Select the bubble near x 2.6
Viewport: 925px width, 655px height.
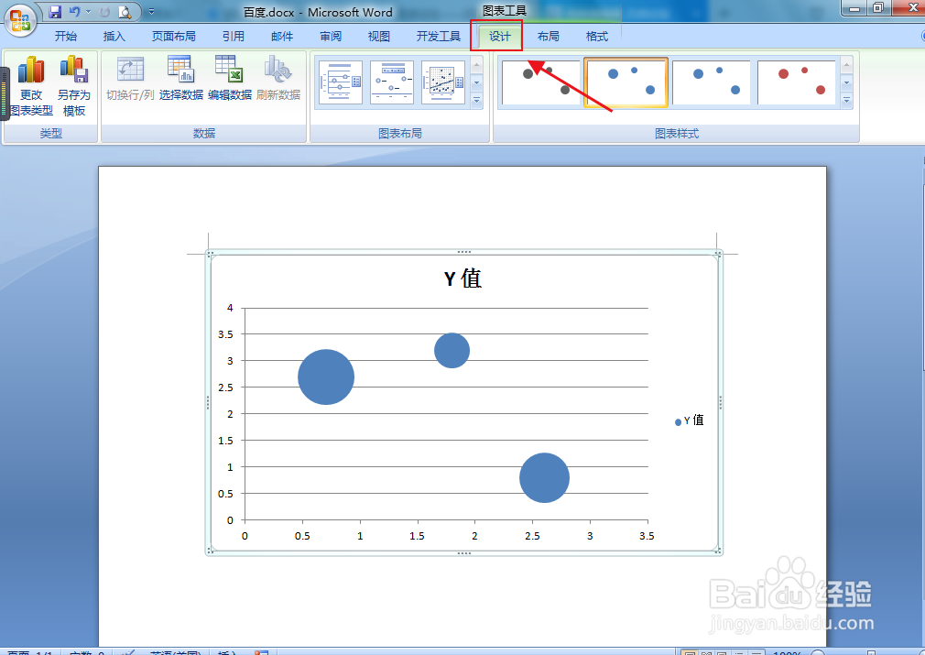coord(544,478)
